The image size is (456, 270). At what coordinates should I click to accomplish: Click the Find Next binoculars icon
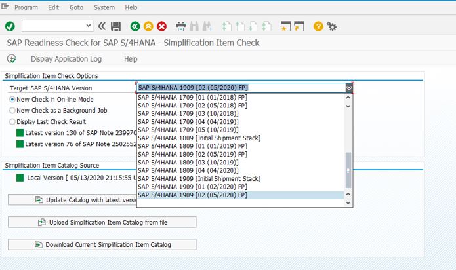coord(207,26)
